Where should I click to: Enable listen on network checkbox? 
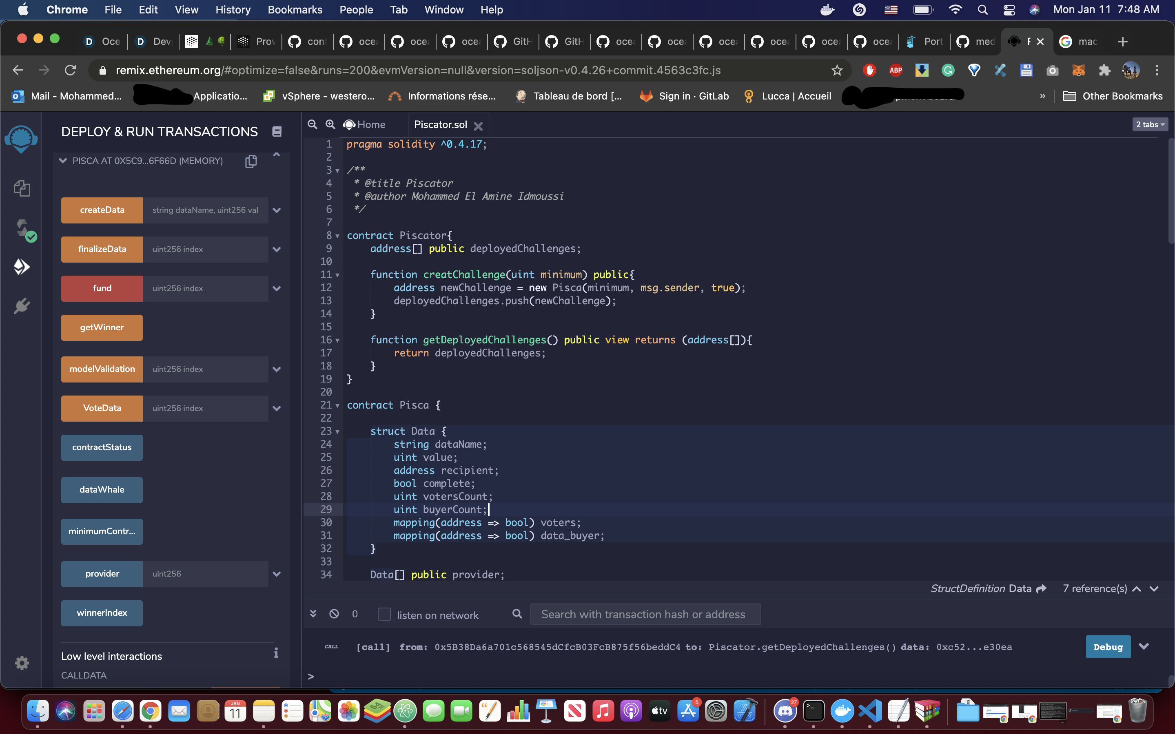pyautogui.click(x=384, y=615)
